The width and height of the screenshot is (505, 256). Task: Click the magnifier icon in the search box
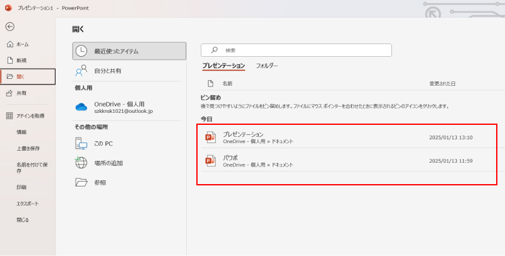pyautogui.click(x=214, y=50)
